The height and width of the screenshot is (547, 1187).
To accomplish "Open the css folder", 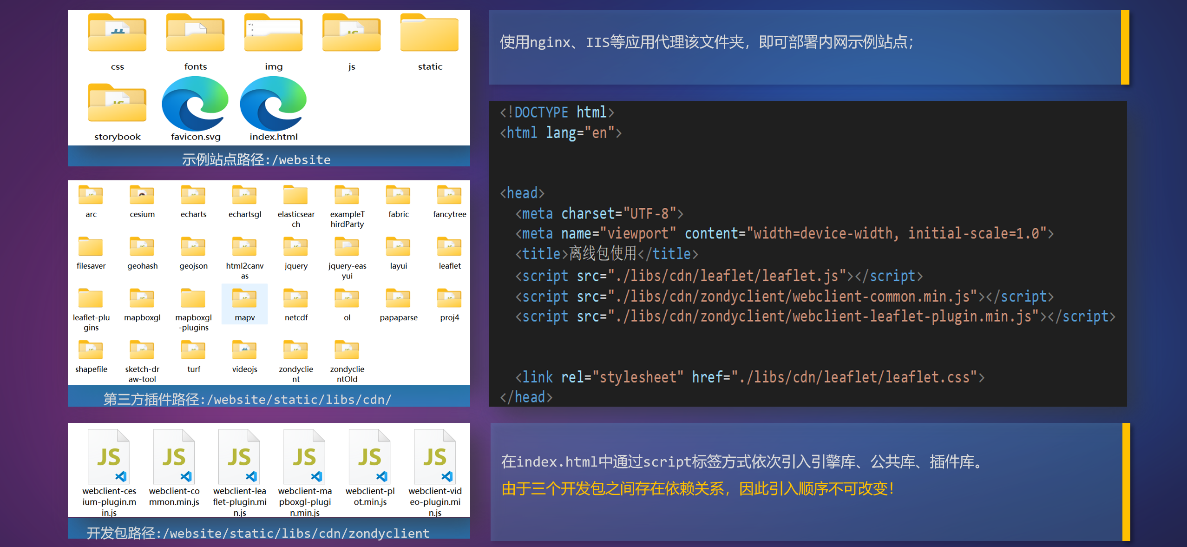I will click(x=117, y=33).
